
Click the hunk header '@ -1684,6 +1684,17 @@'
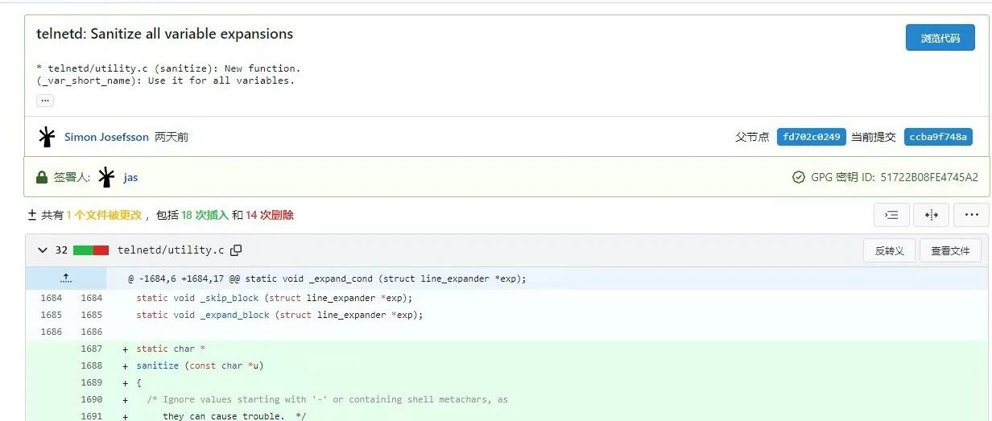(184, 279)
